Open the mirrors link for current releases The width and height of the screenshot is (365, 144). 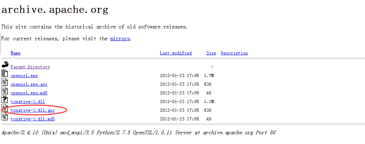(x=120, y=39)
